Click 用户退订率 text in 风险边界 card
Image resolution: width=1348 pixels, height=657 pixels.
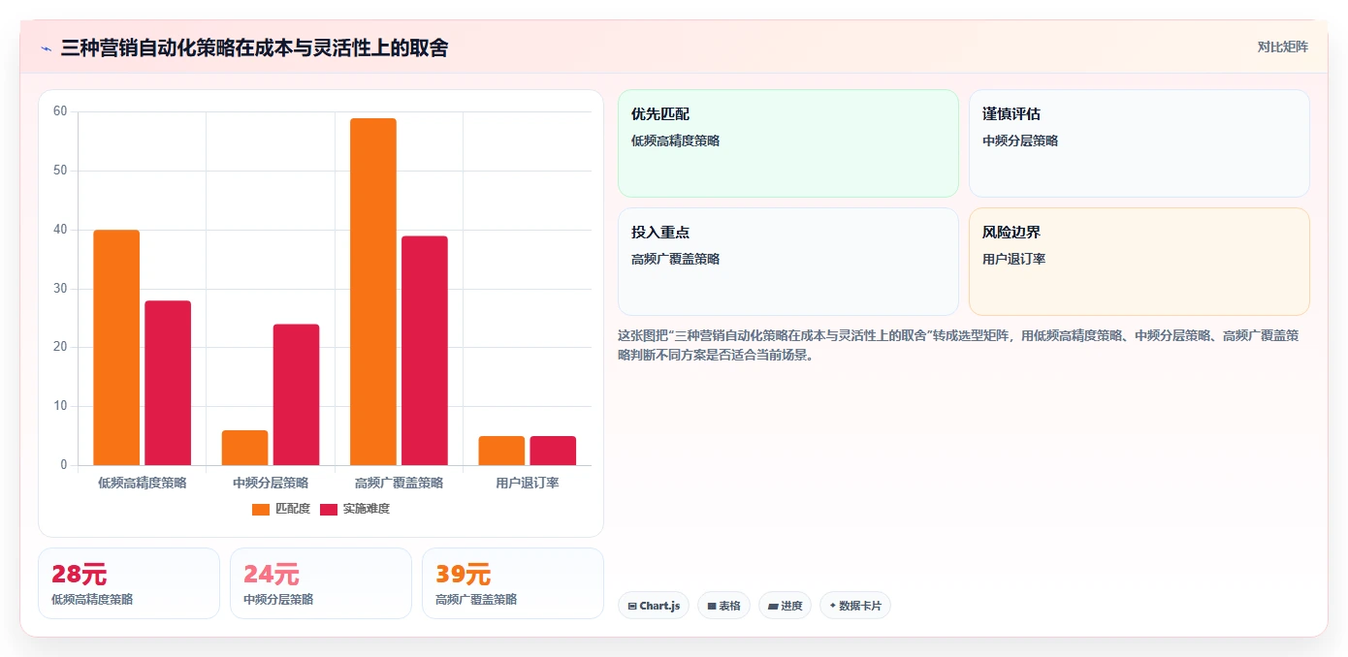point(1013,259)
